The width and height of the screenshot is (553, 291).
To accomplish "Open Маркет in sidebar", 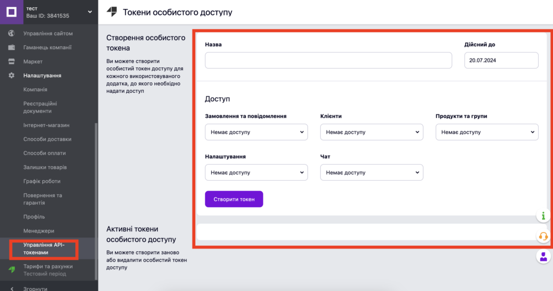I will 33,61.
